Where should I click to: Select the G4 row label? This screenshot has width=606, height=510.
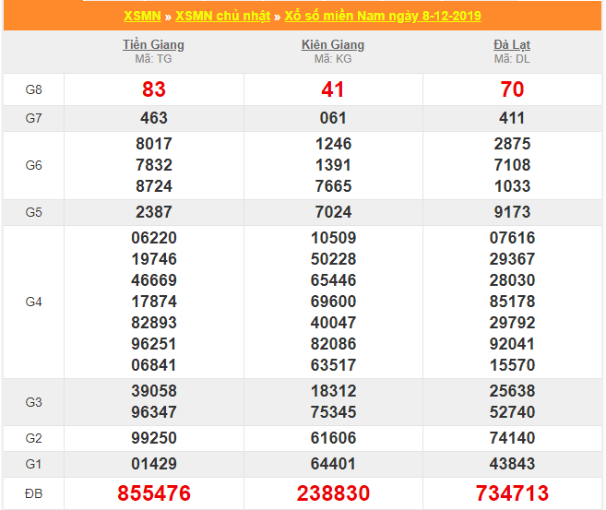(34, 302)
